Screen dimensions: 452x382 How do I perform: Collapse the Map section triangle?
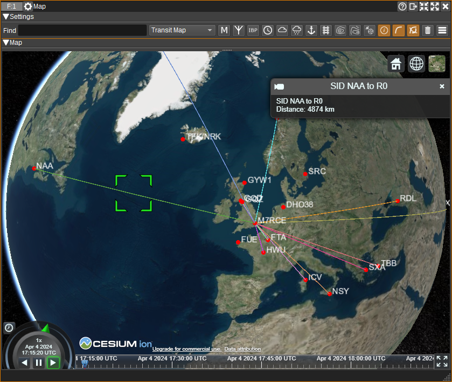[x=6, y=43]
